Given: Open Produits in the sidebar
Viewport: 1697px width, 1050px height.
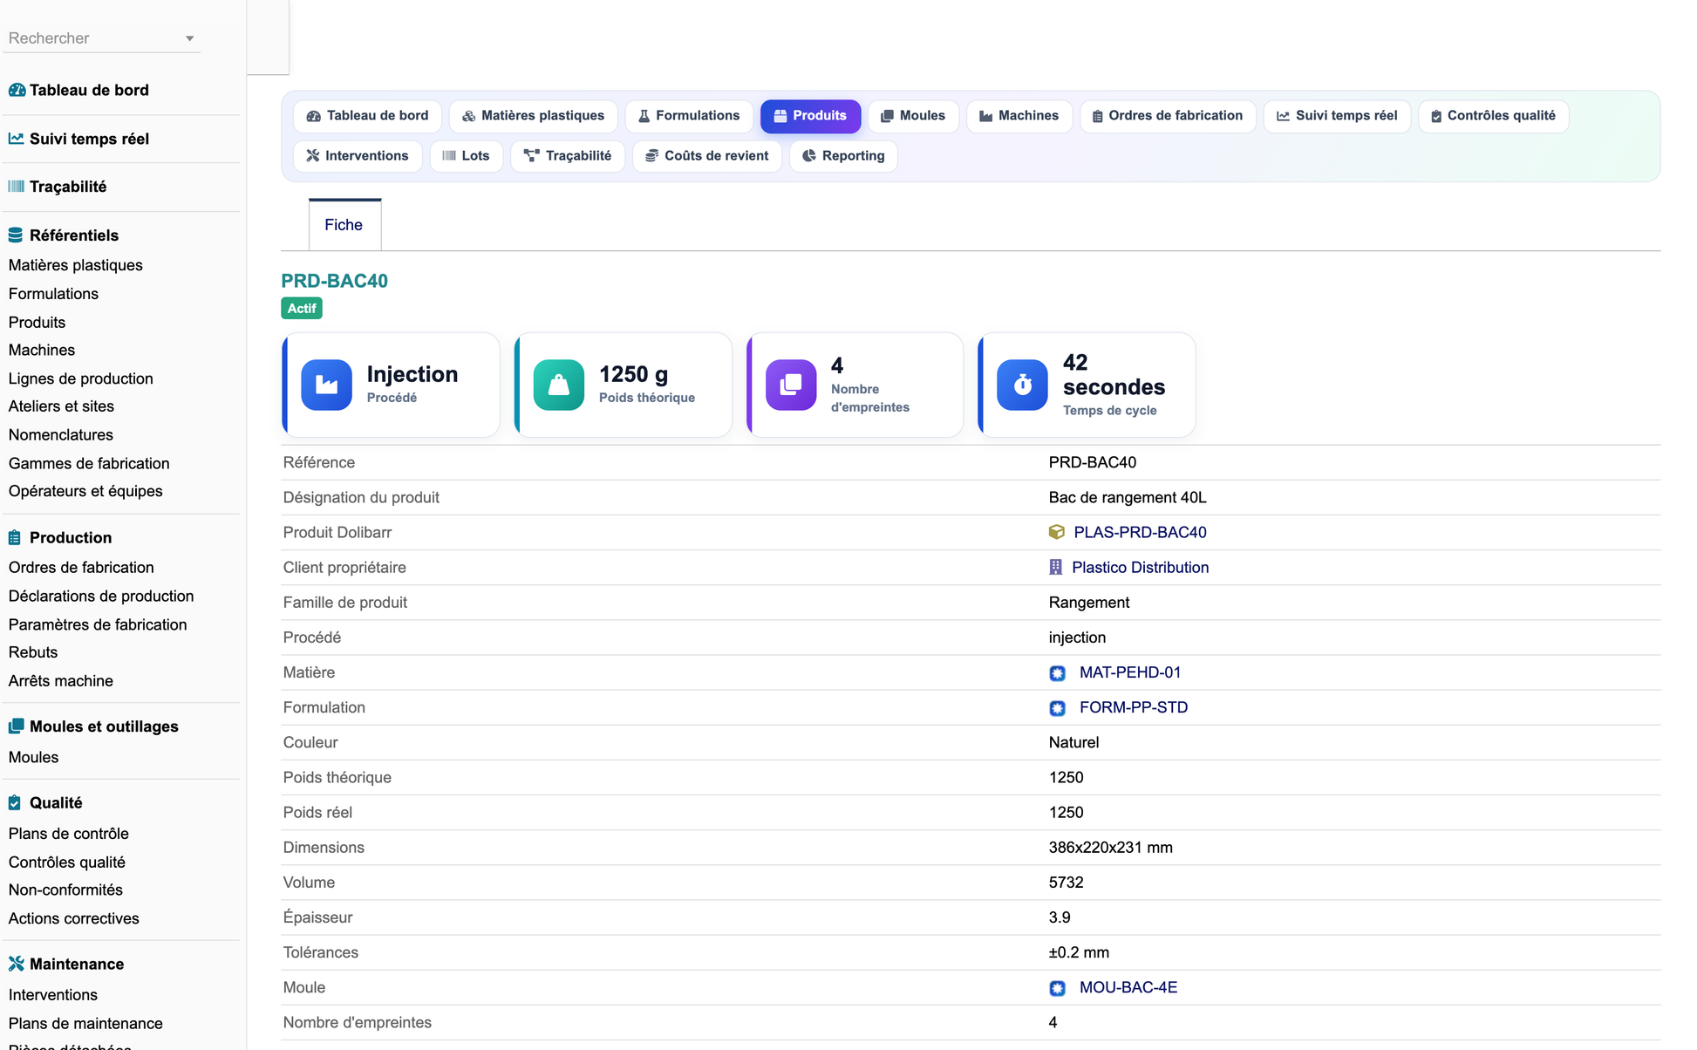Looking at the screenshot, I should (x=37, y=323).
